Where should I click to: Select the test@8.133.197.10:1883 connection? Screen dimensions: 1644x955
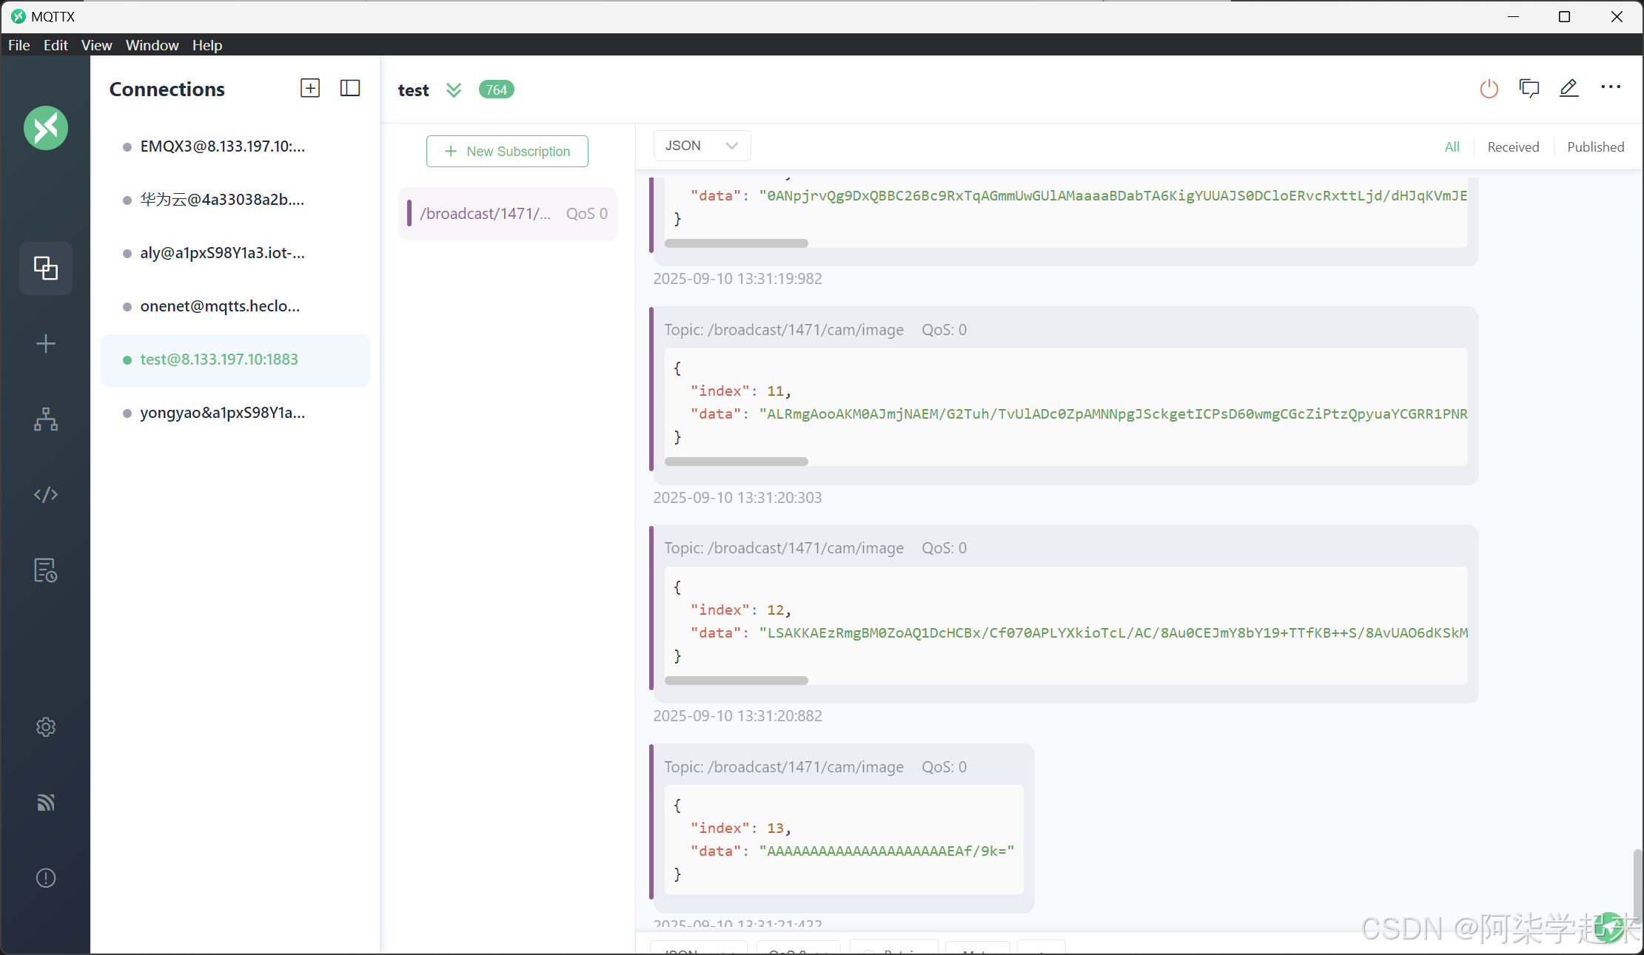(x=219, y=360)
